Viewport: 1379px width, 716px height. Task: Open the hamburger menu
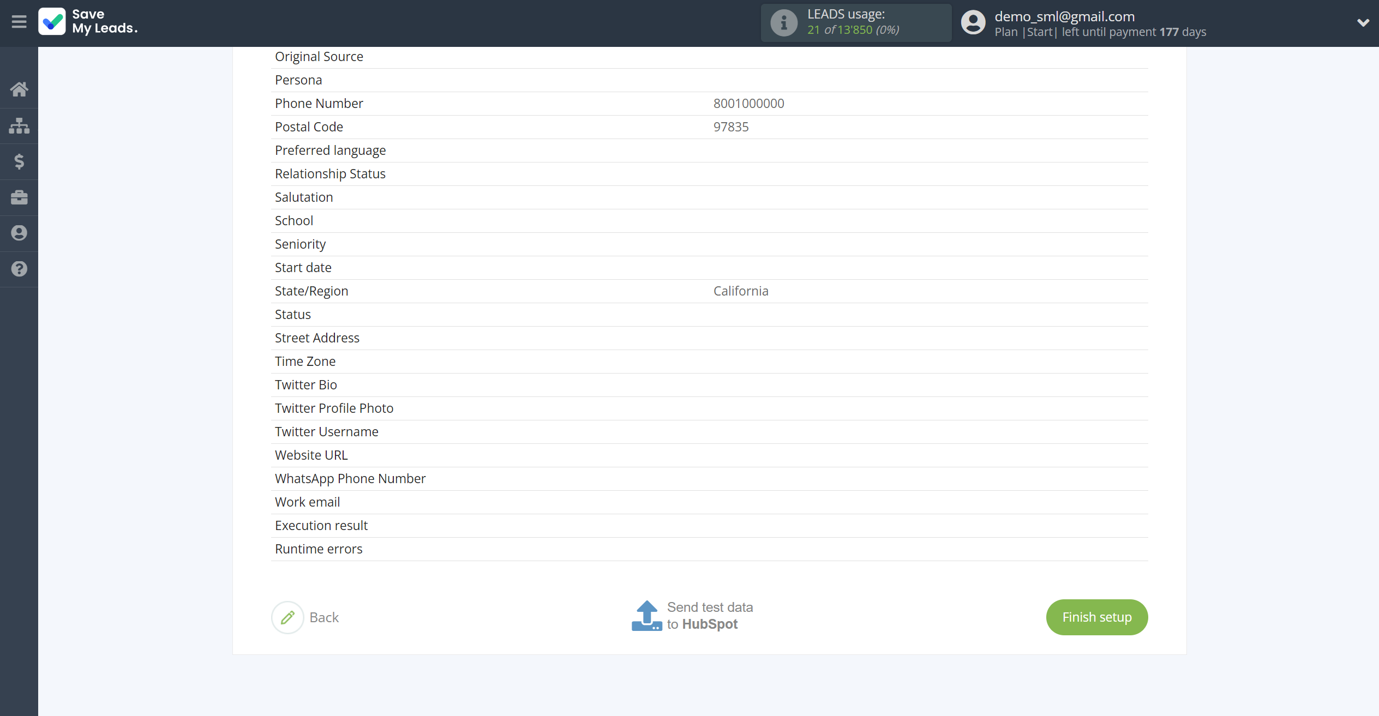pos(19,22)
